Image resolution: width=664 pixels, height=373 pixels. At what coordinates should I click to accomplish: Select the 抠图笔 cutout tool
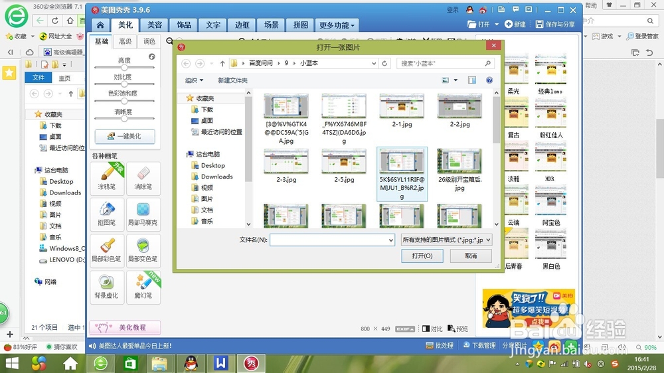click(x=107, y=214)
